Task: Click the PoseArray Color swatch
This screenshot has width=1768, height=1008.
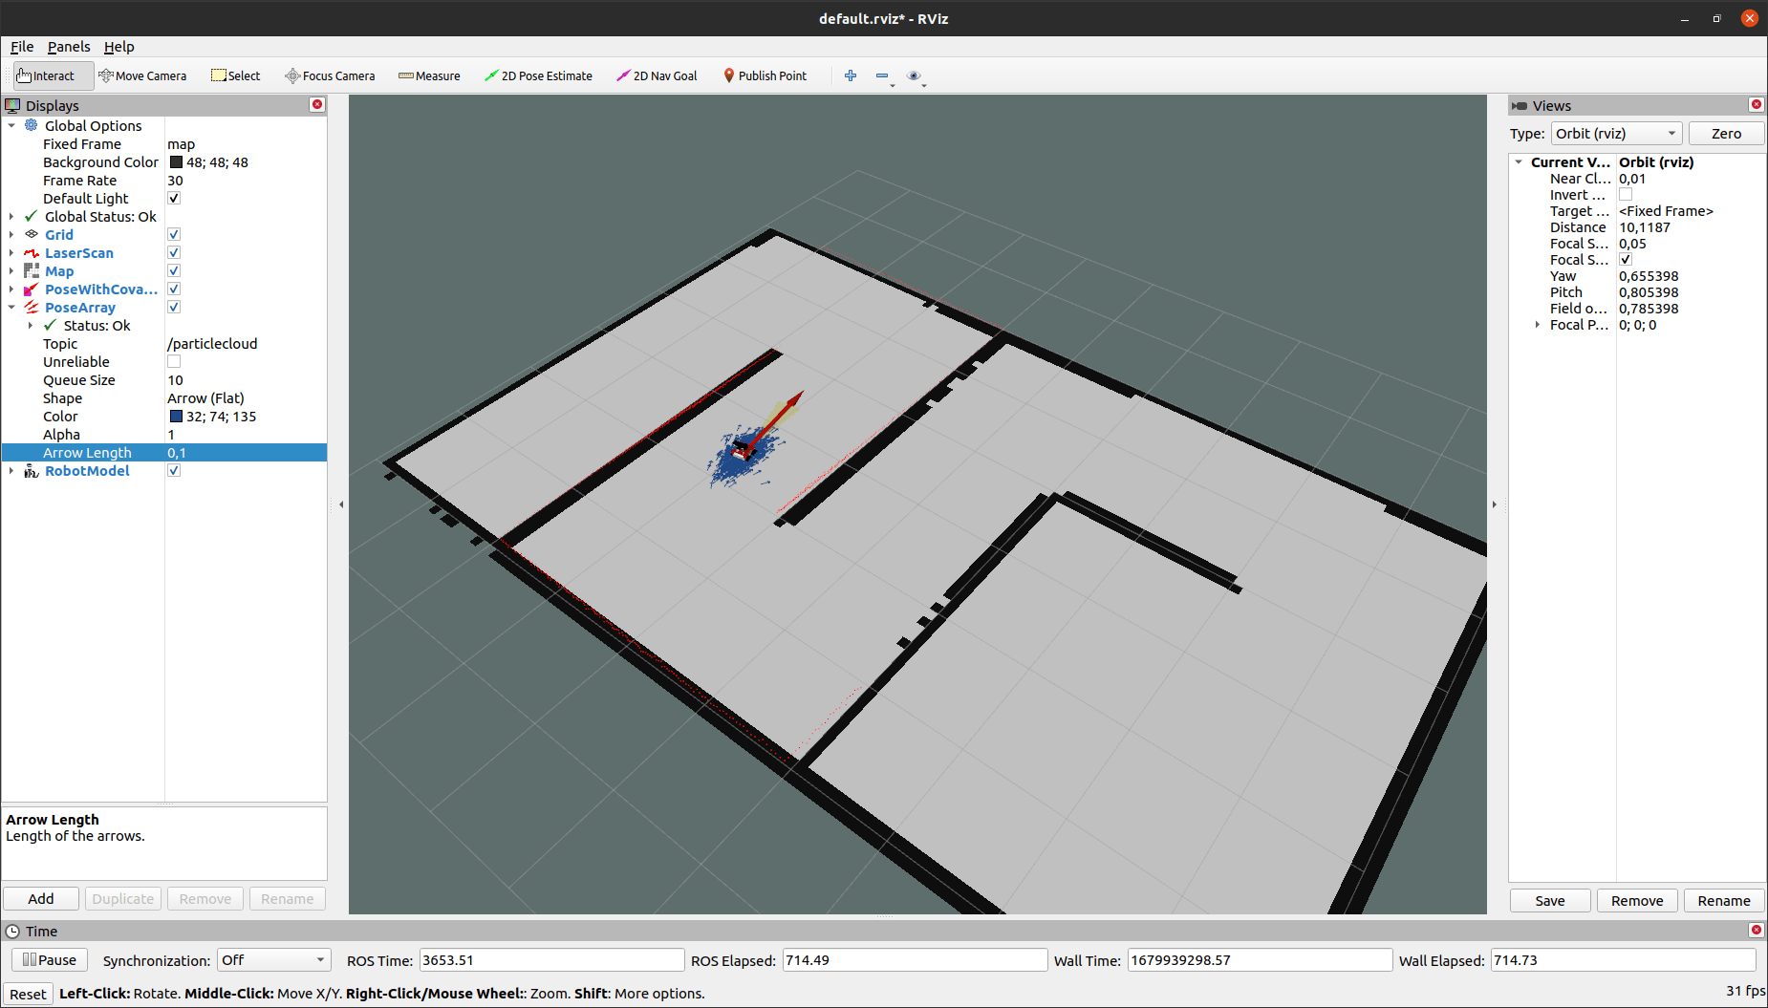Action: (x=176, y=417)
